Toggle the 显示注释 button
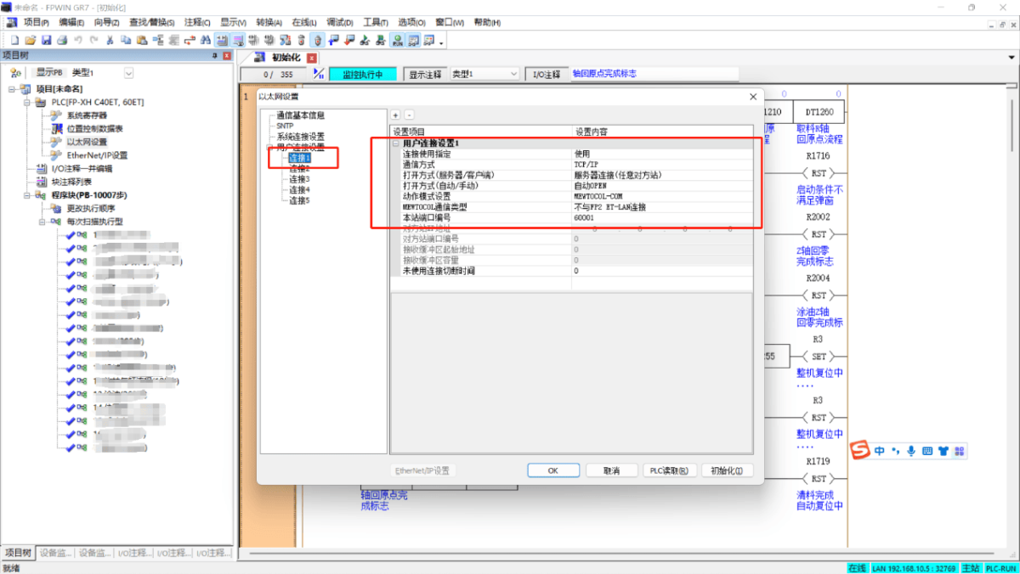Viewport: 1020px width, 574px height. [426, 75]
